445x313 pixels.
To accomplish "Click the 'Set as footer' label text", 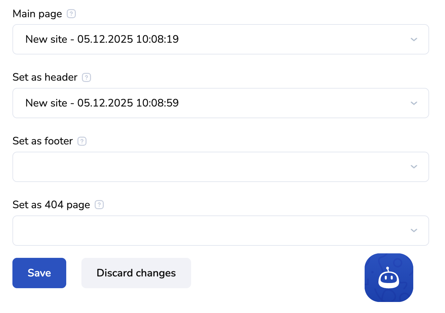I will (43, 141).
